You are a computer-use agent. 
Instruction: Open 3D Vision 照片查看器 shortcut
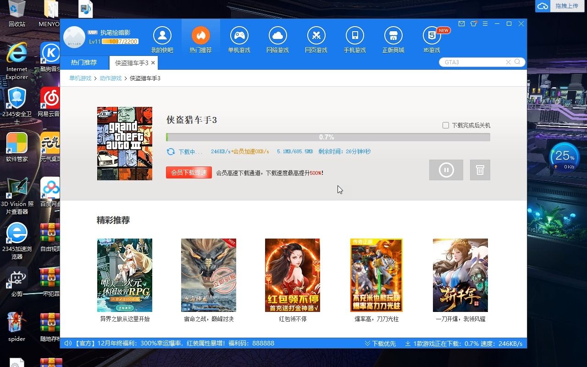pos(17,195)
